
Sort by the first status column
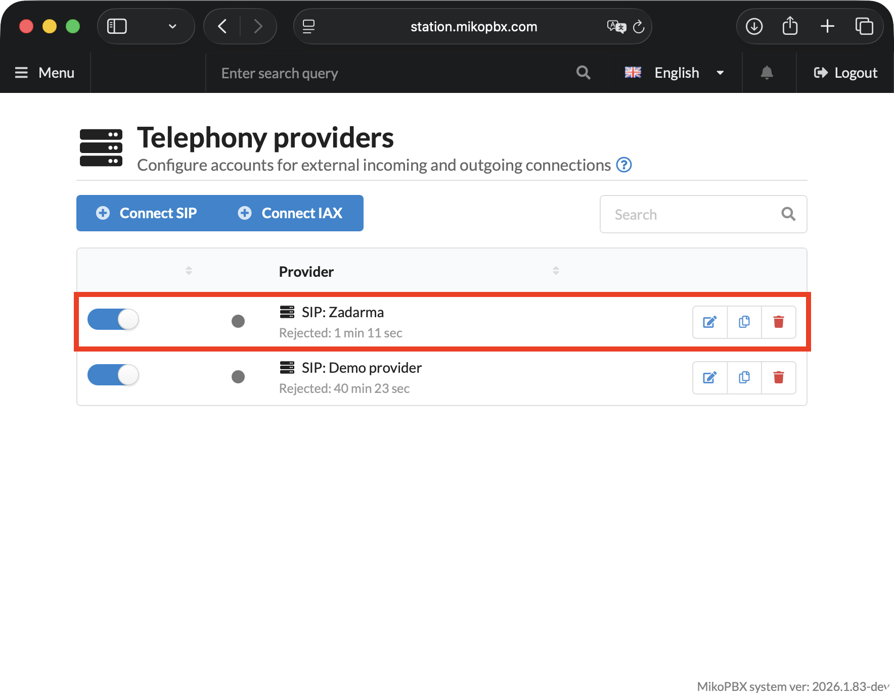[189, 271]
